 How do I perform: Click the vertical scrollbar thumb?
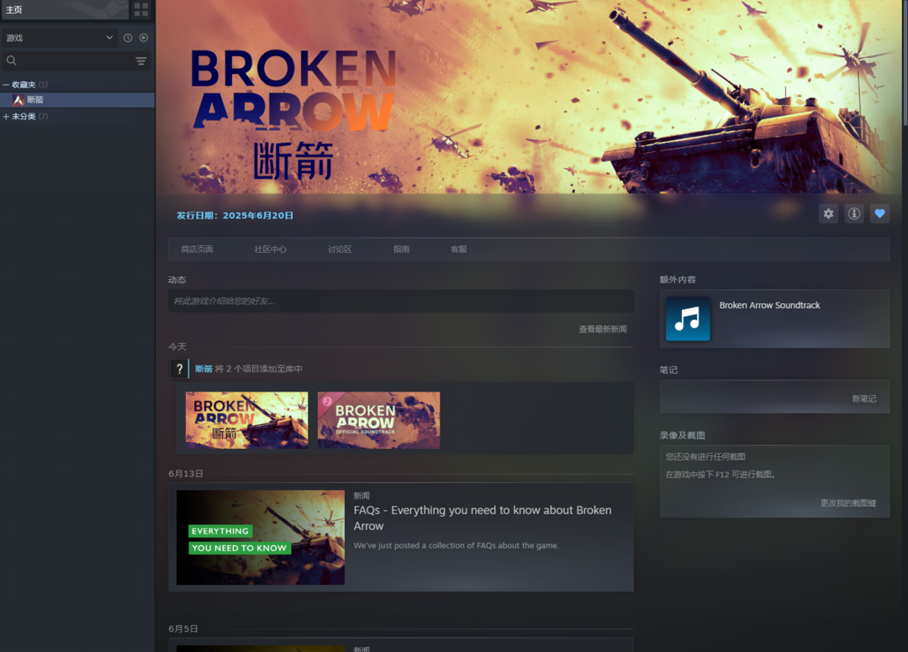pos(905,62)
